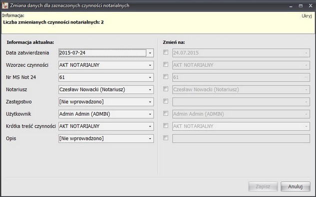Image resolution: width=316 pixels, height=197 pixels.
Task: Expand the Admin Admin (ADMIN) user dropdown
Action: (x=150, y=114)
